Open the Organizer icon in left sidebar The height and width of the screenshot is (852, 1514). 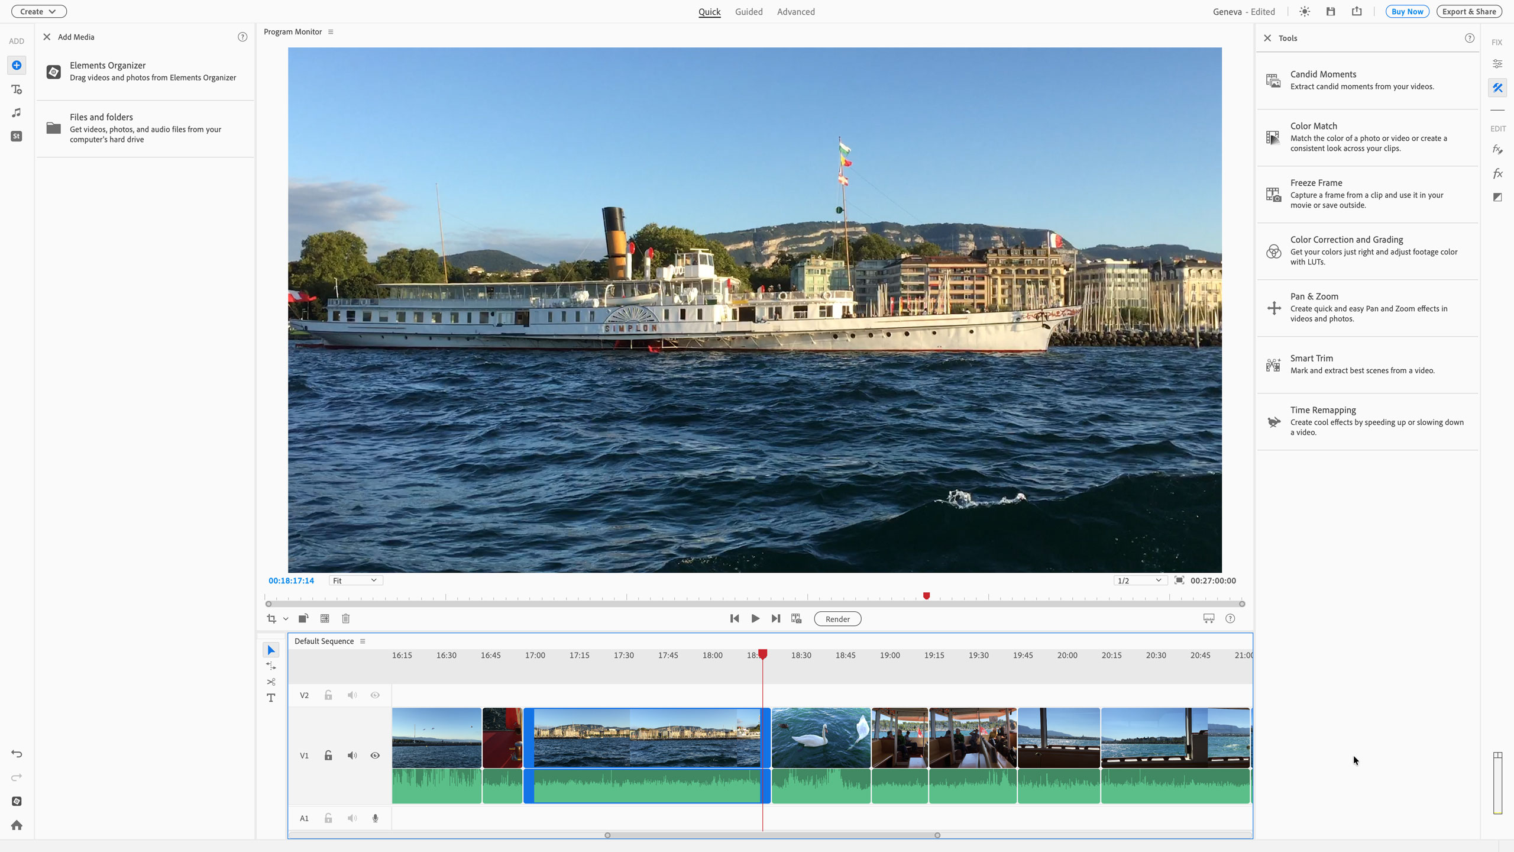(17, 801)
